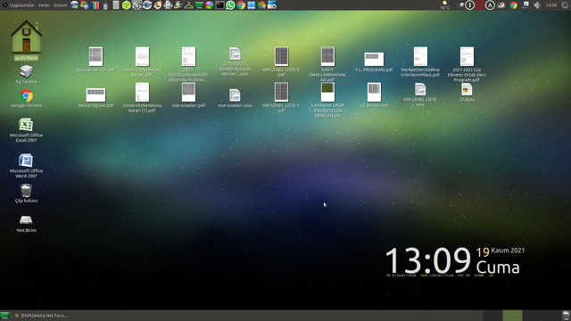Screen dimensions: 571x321
Task: Select 2021-2022 Güz Dönemi Ortak Ders Program.pdf
Action: (x=467, y=64)
